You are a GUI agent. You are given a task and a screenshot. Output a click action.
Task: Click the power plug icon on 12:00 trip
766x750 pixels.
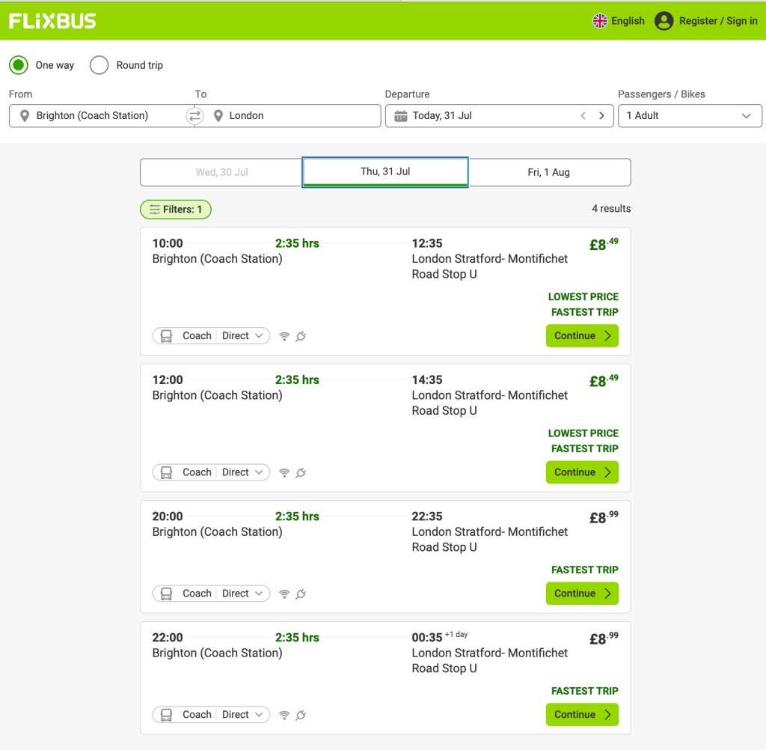301,473
